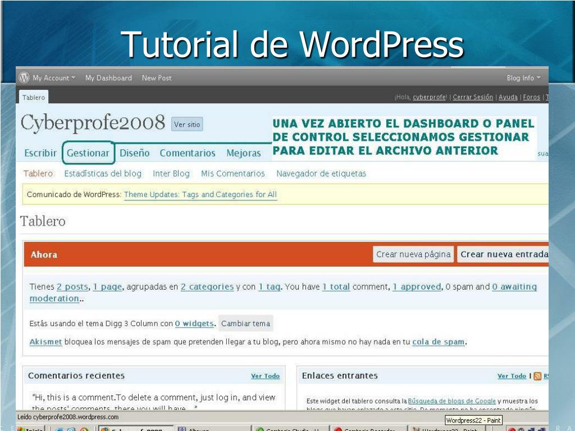Select the Tablero submenu item
Screen dimensions: 575x431
pos(38,173)
